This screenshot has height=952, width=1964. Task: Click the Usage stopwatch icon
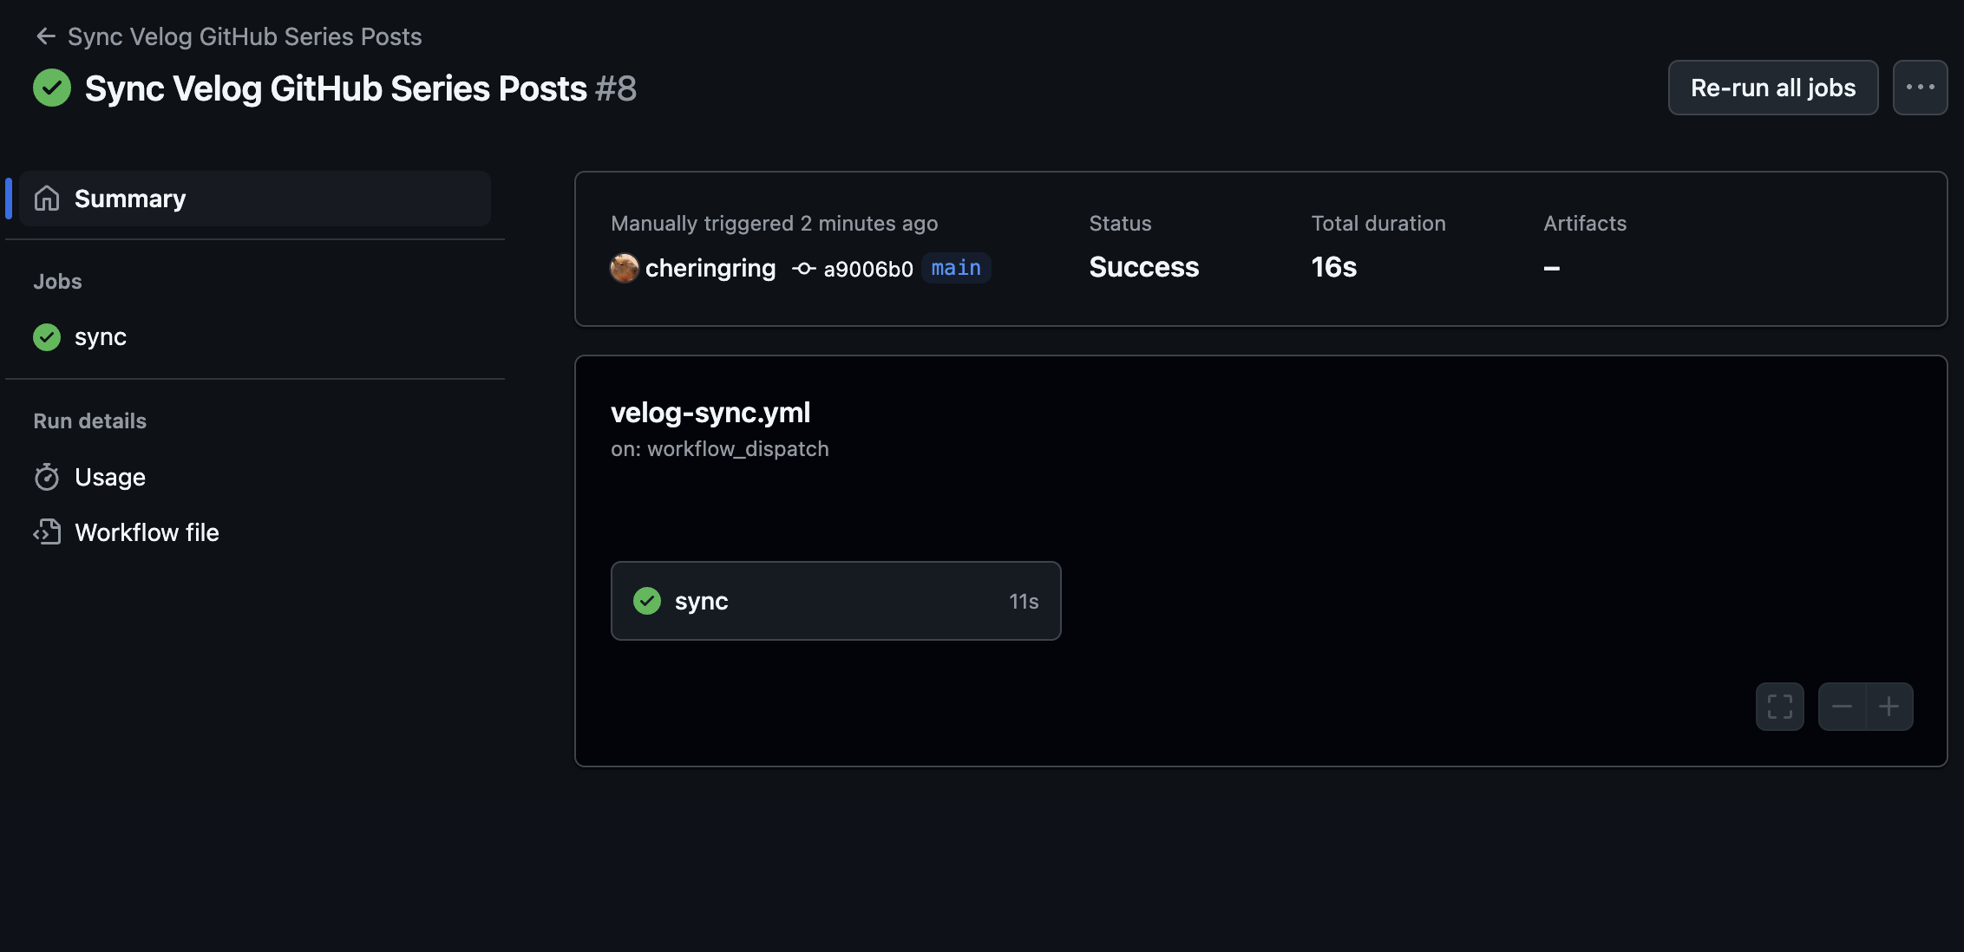[x=47, y=477]
